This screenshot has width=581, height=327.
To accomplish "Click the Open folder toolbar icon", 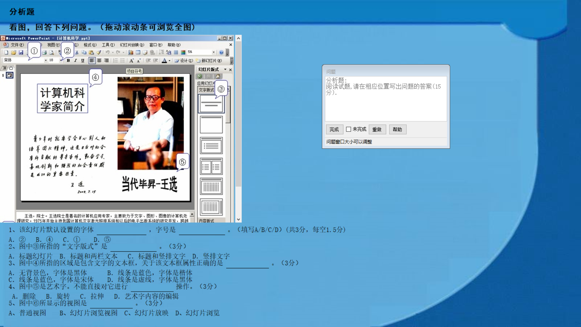I will pyautogui.click(x=14, y=52).
